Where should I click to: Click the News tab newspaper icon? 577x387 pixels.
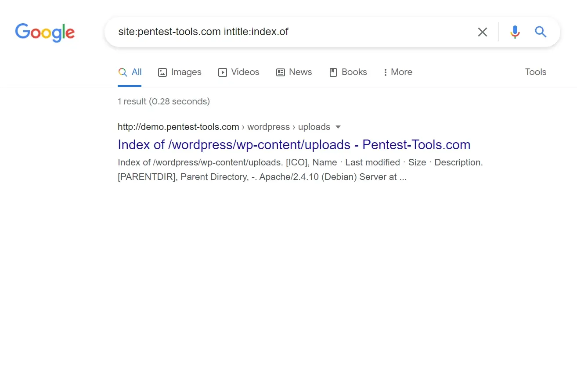(x=281, y=72)
